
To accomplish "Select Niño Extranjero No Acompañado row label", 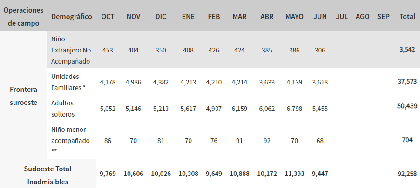I will click(71, 50).
